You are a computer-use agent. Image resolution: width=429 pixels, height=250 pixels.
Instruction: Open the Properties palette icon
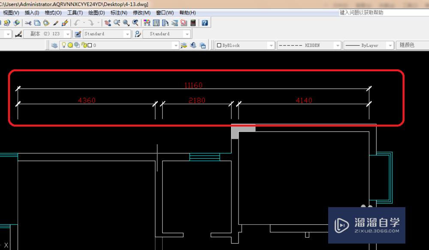(147, 23)
